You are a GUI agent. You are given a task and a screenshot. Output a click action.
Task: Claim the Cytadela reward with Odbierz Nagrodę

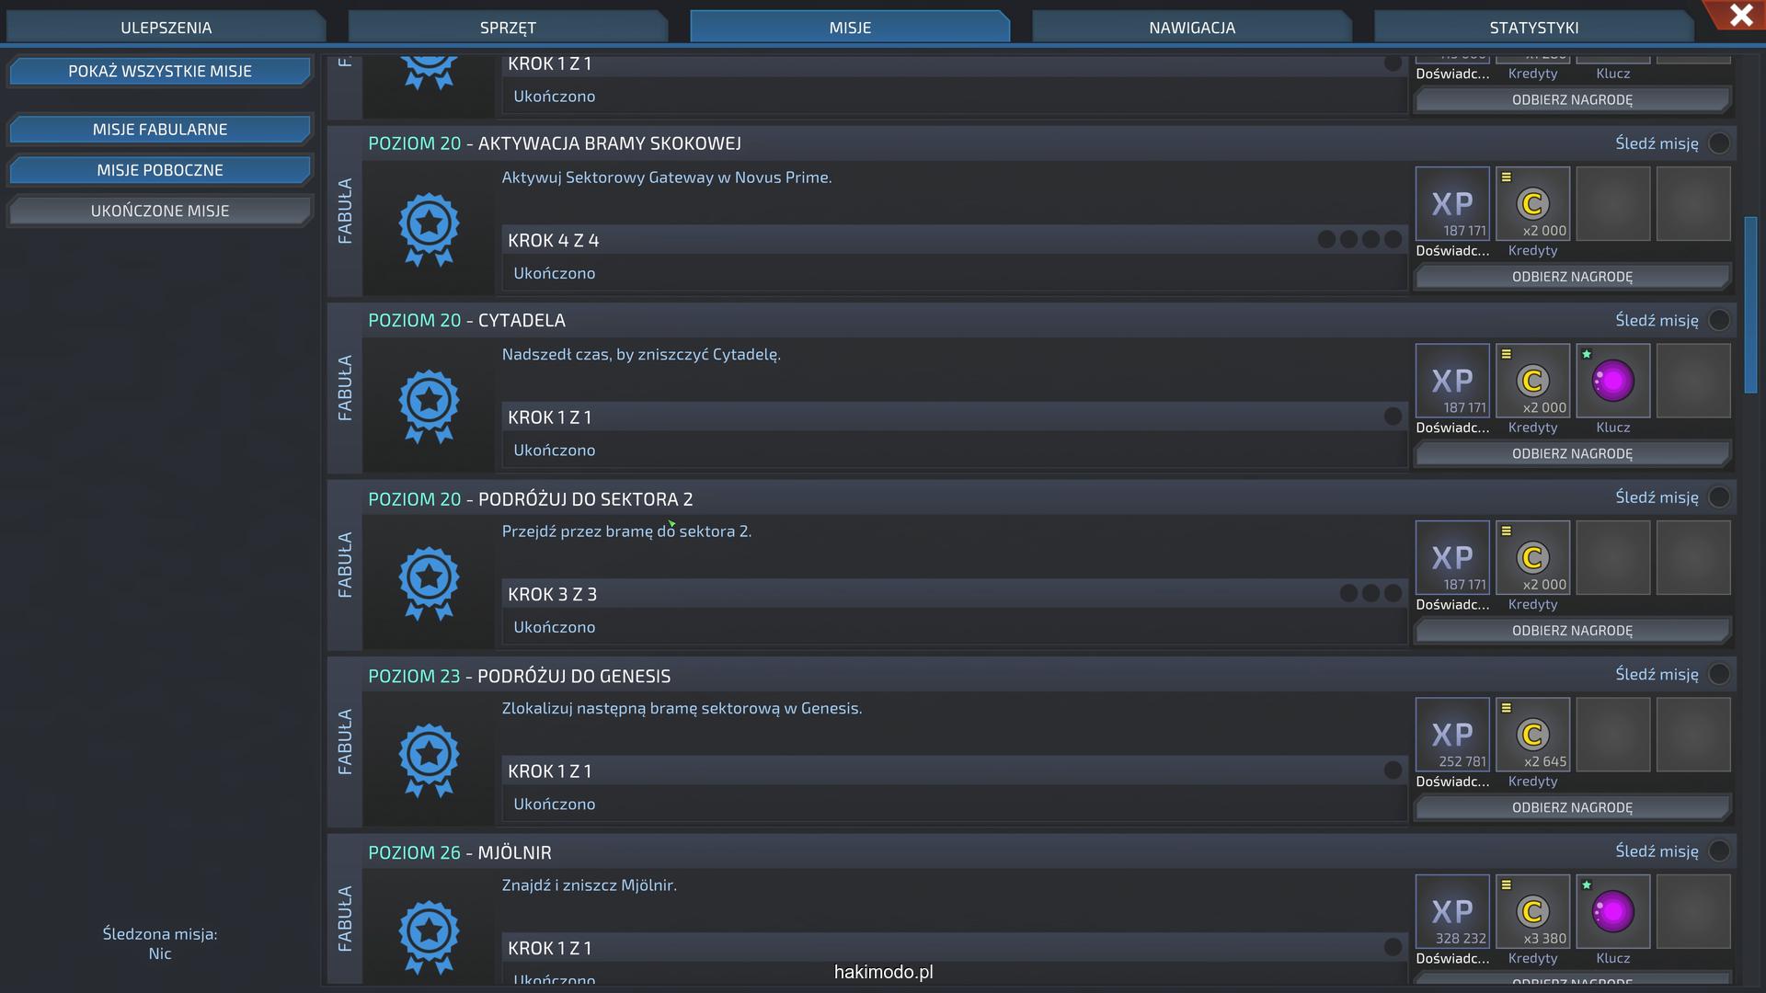1572,454
